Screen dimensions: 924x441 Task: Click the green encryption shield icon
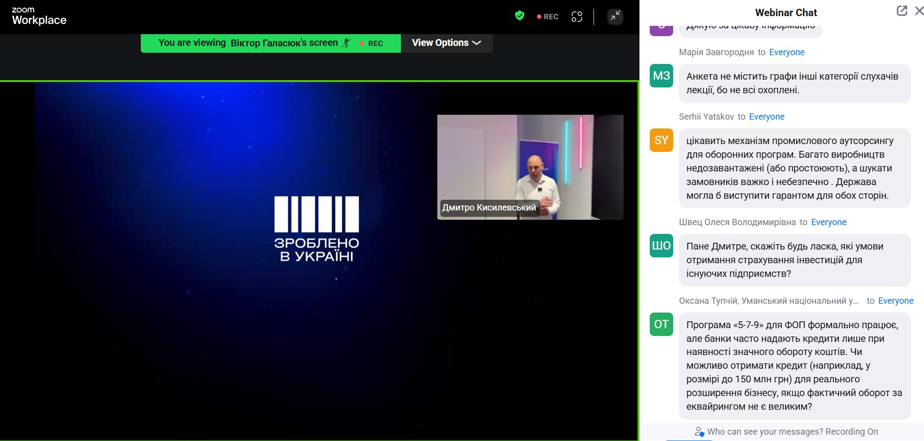(x=520, y=16)
